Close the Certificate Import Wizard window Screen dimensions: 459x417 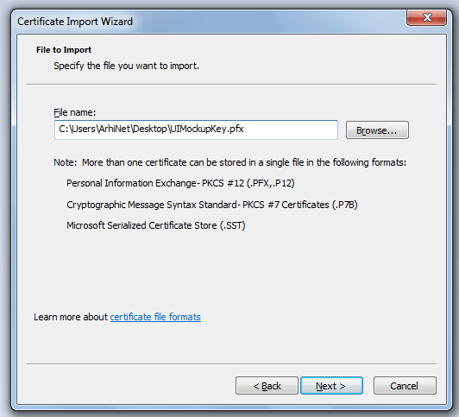point(426,17)
